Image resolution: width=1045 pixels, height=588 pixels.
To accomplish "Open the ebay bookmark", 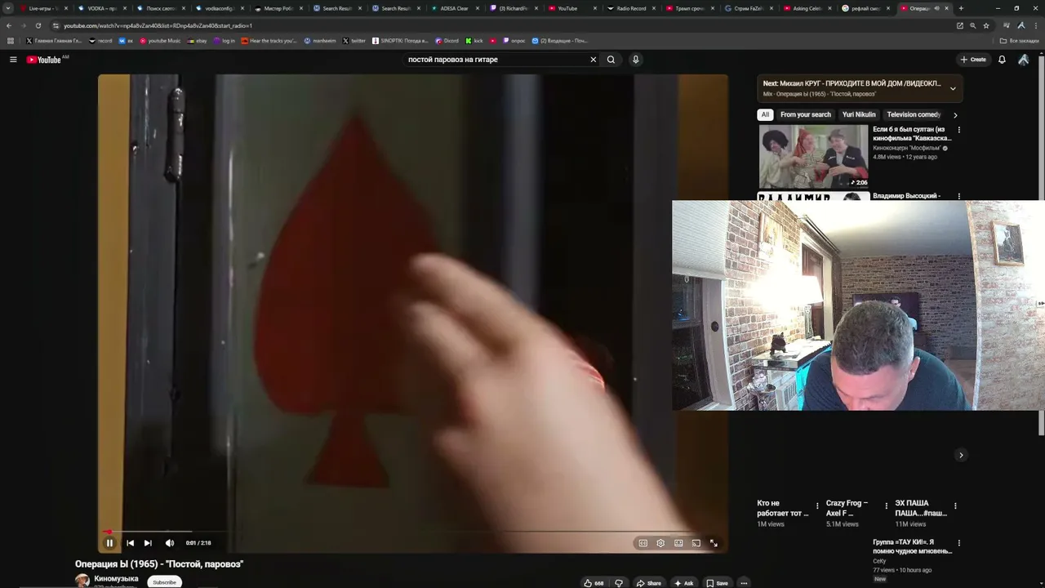I will (198, 41).
